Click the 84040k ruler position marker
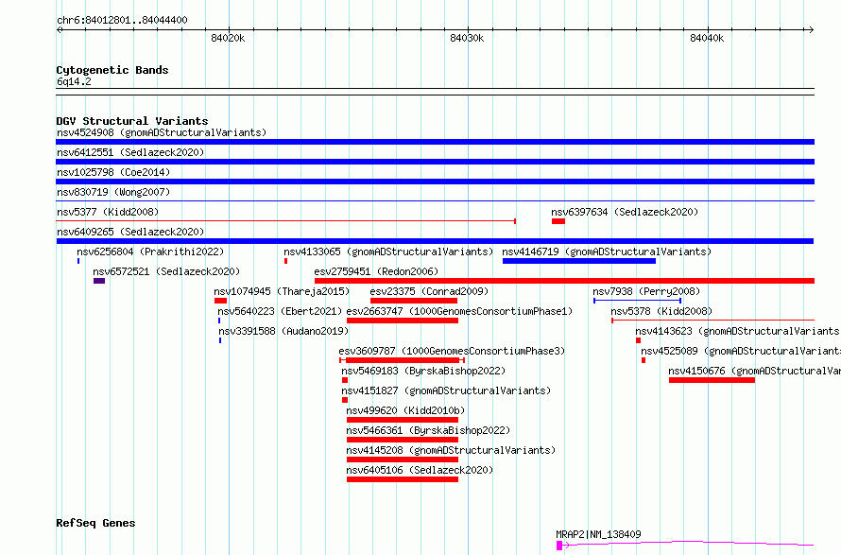This screenshot has width=841, height=555. 707,38
